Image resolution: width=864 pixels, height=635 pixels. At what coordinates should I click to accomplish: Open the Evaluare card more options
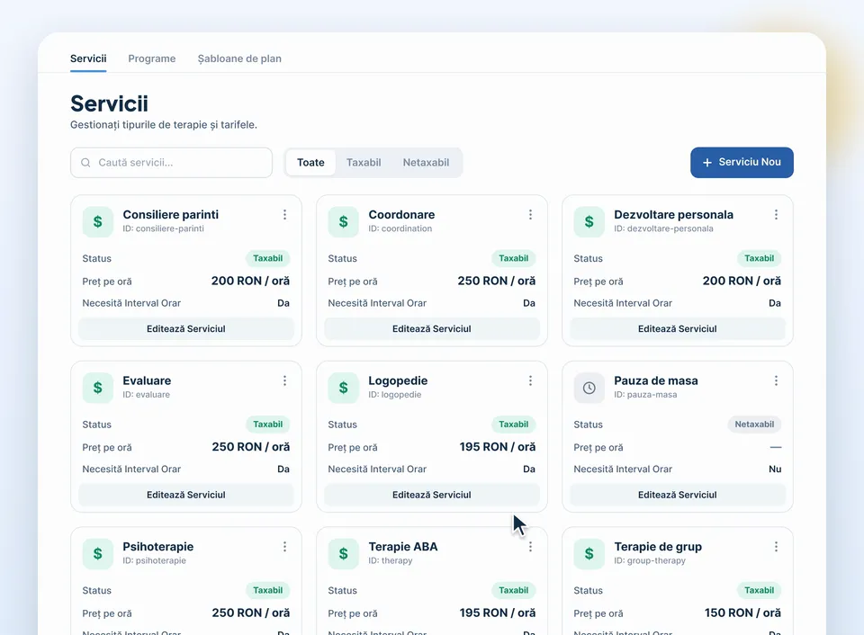pos(285,380)
